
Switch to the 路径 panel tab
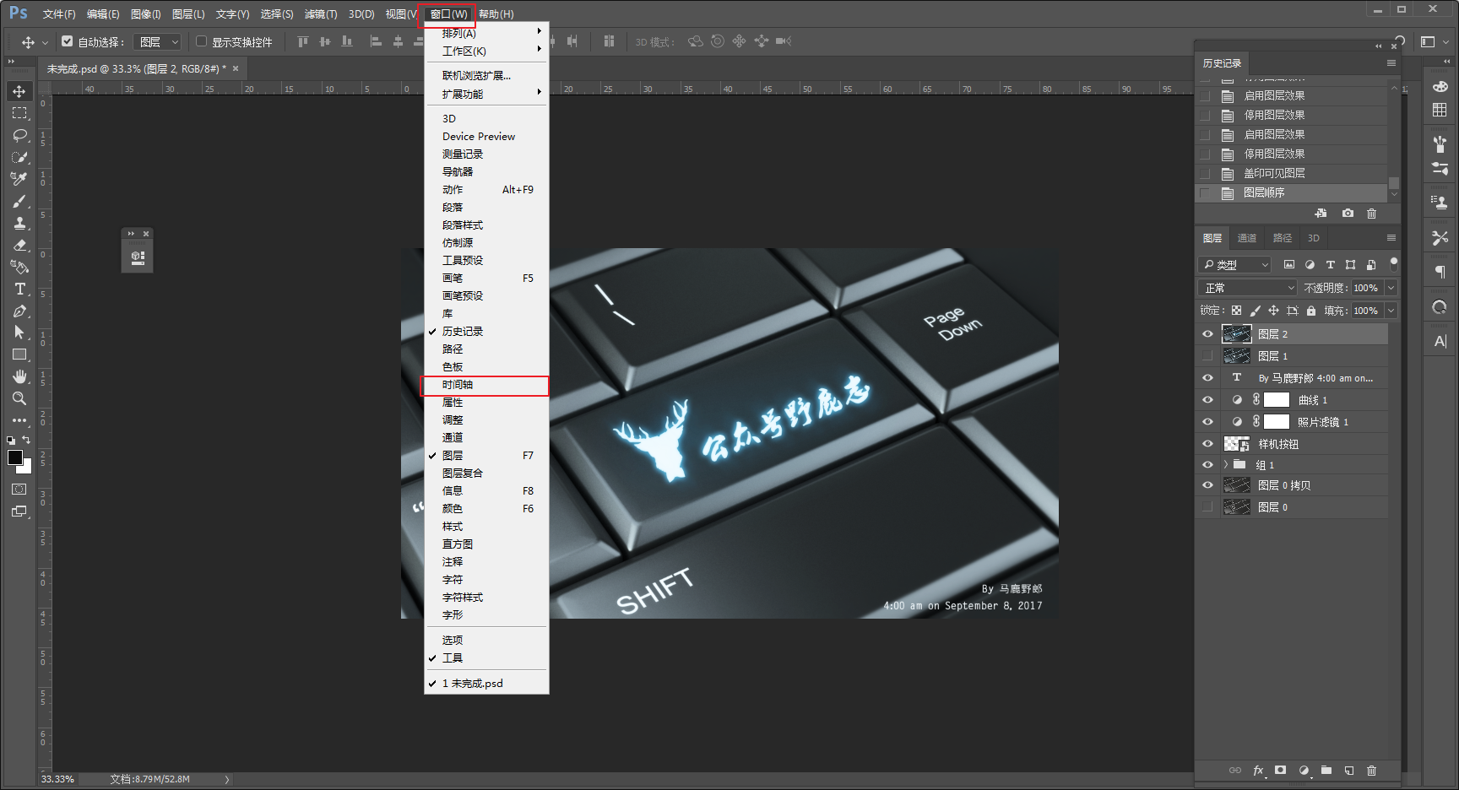(x=1283, y=238)
